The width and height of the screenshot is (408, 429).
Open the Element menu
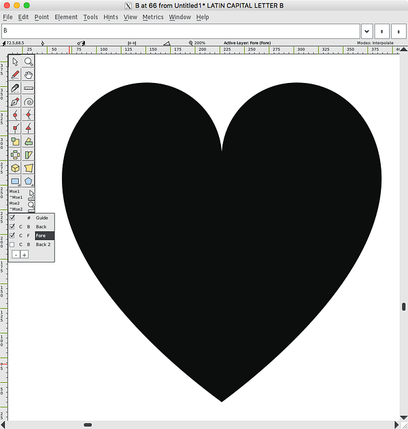point(66,17)
